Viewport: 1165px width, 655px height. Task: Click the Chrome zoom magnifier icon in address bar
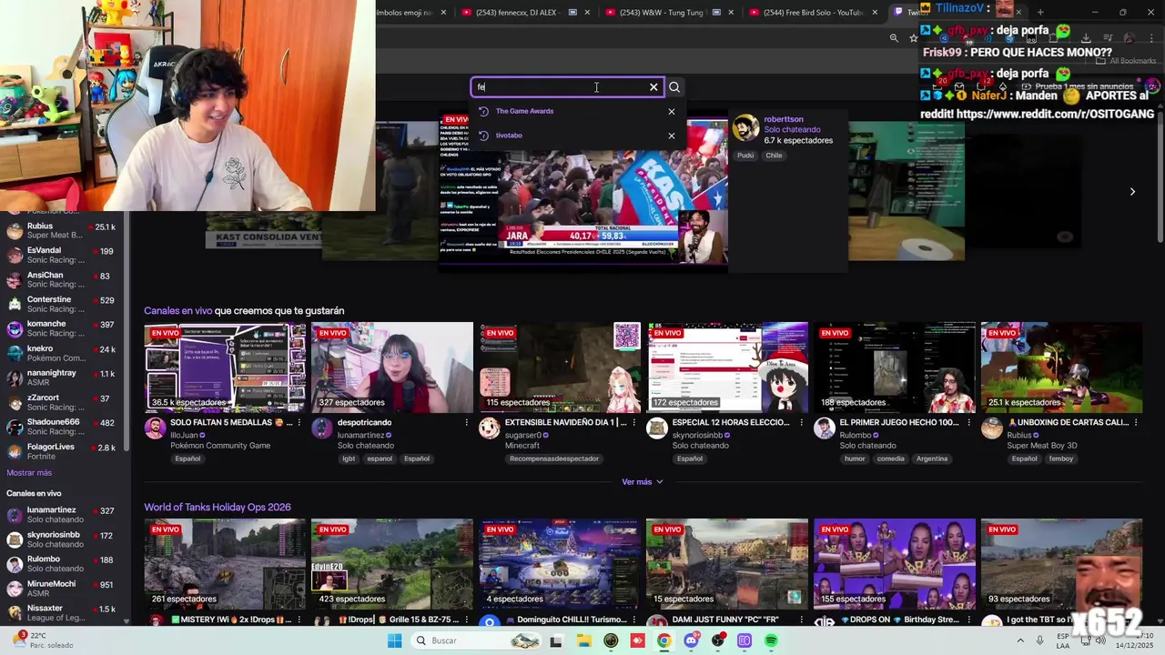894,38
